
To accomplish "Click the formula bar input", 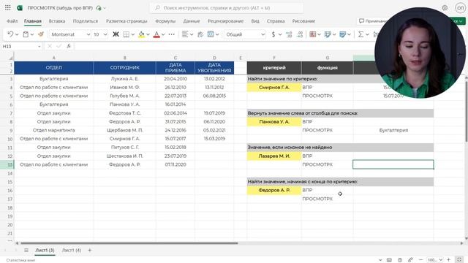I will [x=224, y=46].
